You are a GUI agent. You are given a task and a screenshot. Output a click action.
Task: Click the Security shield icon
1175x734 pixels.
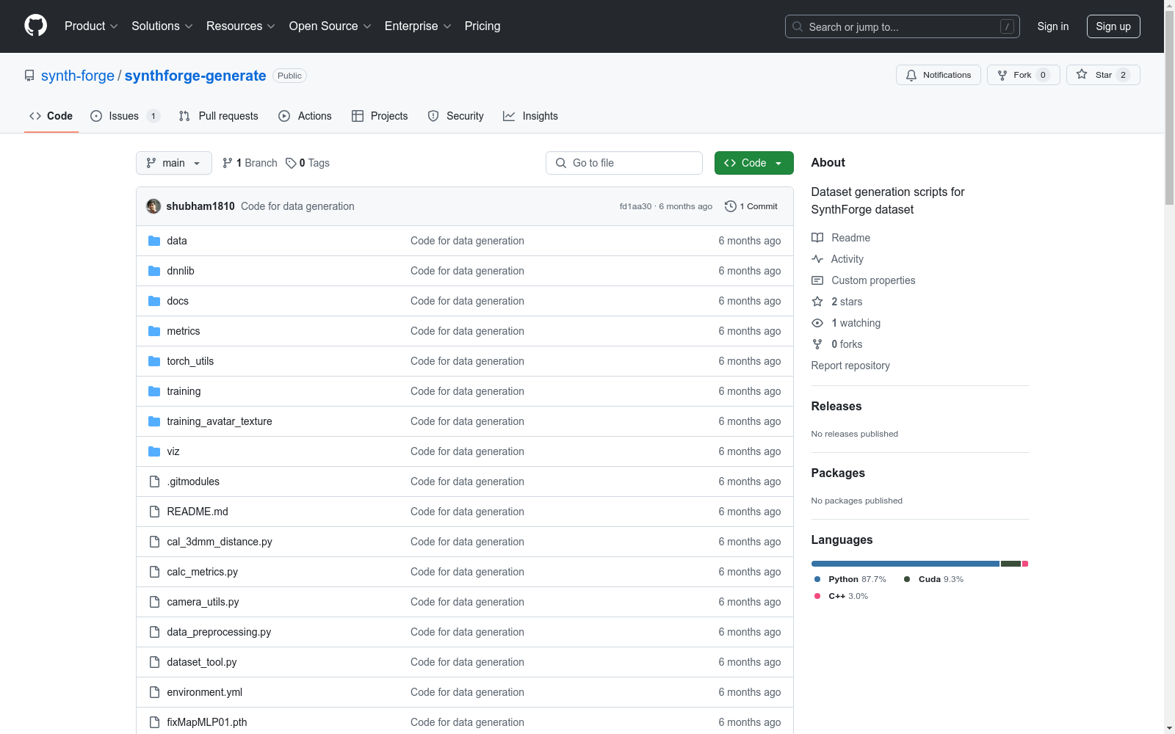coord(433,116)
